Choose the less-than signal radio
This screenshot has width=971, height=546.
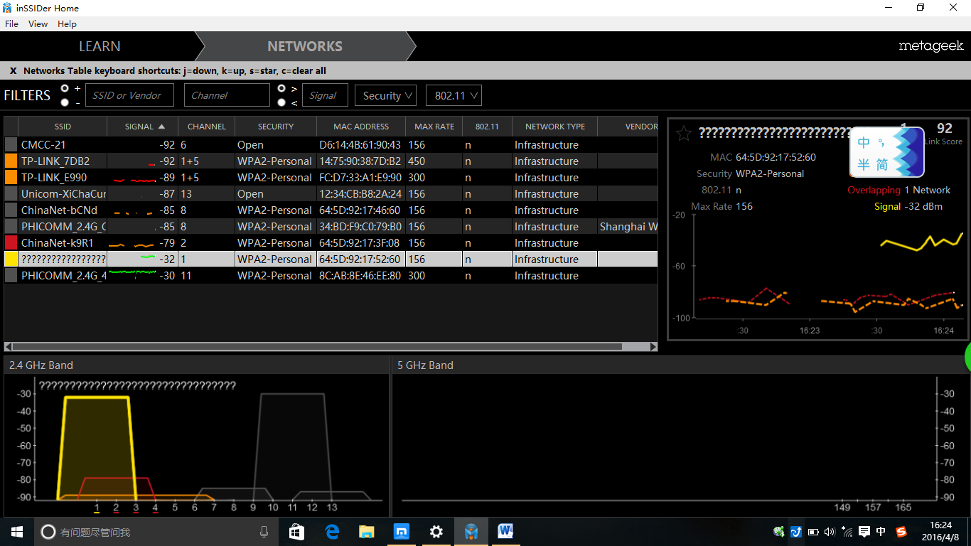click(x=281, y=102)
